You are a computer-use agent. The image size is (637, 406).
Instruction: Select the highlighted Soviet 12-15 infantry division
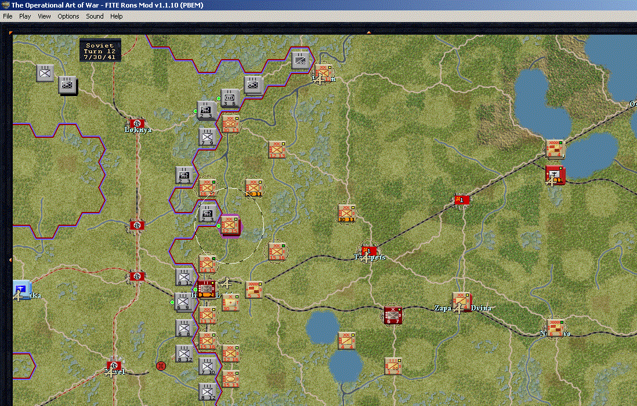coord(230,225)
